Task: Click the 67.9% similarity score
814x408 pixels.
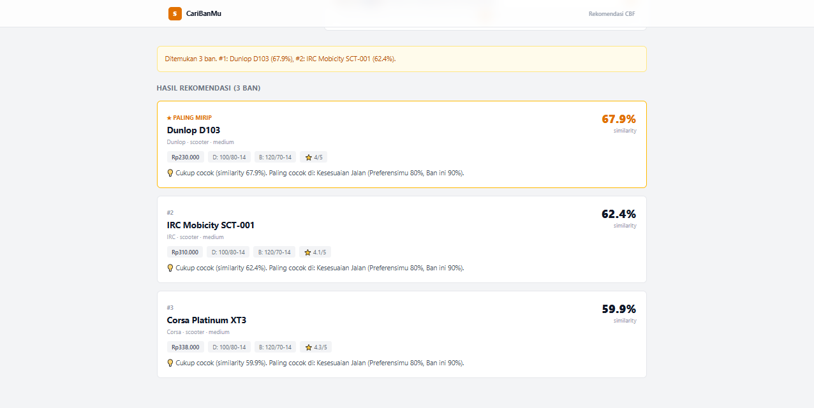Action: [x=619, y=119]
